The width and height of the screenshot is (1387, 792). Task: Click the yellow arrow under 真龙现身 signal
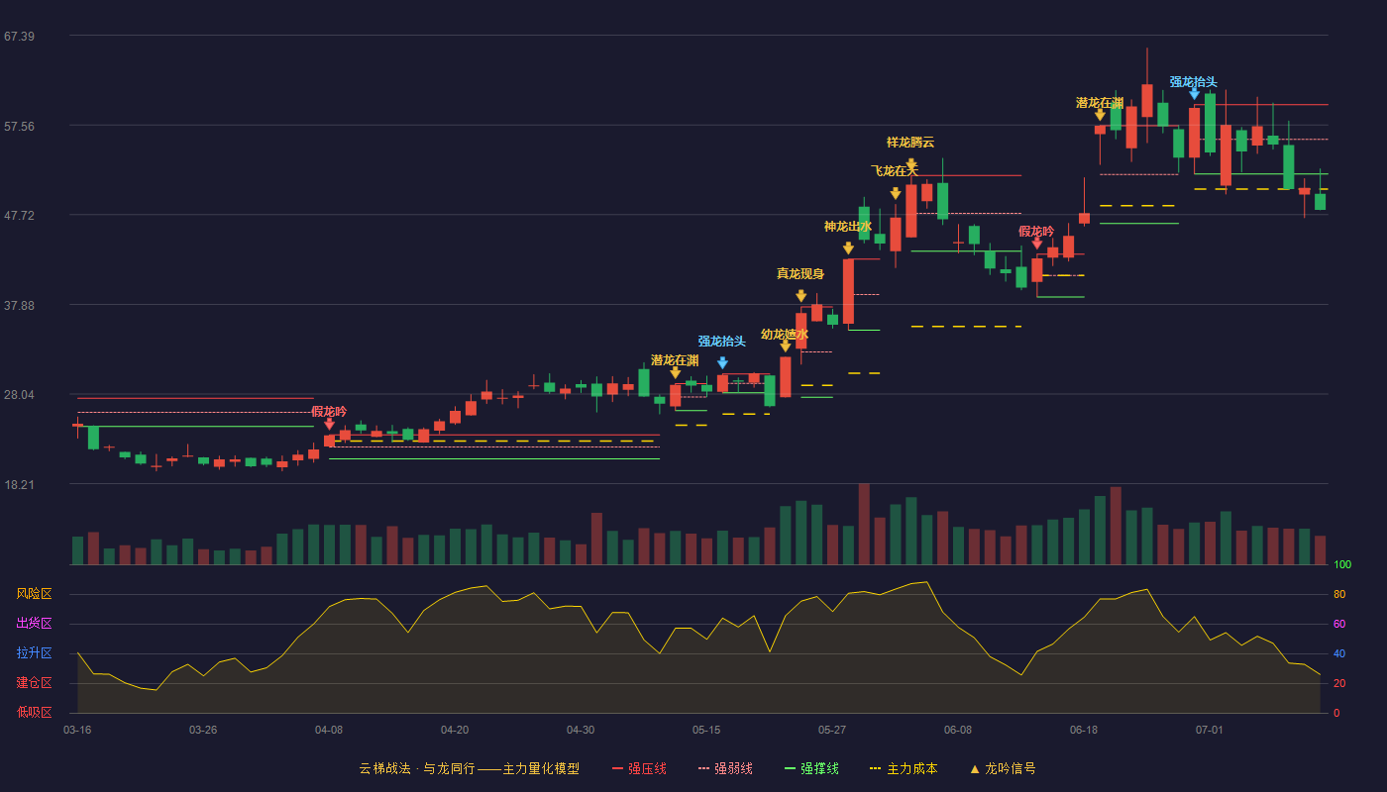(x=800, y=296)
